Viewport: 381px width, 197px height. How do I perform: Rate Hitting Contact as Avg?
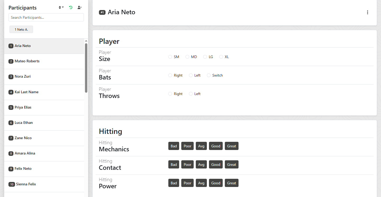point(201,164)
